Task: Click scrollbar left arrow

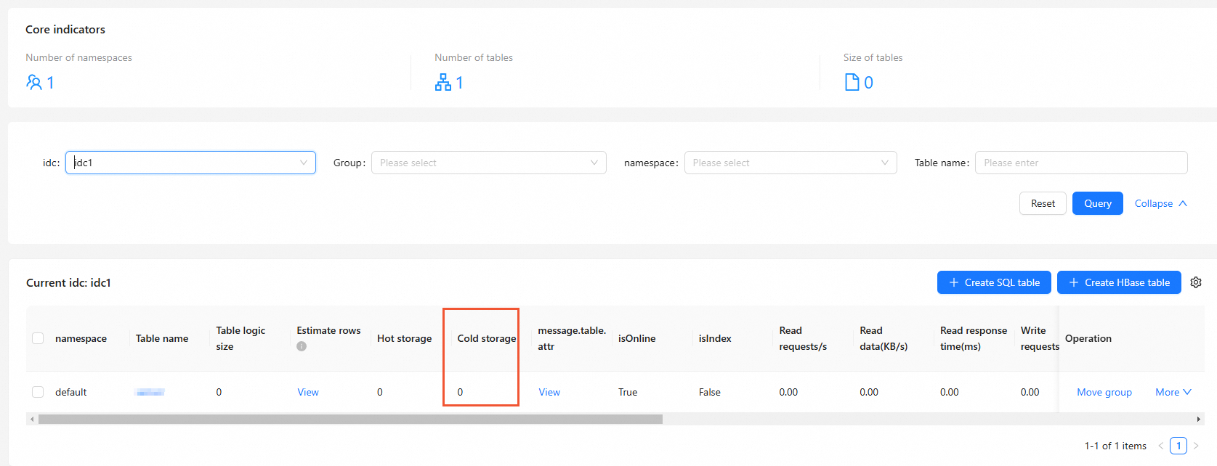Action: coord(32,419)
